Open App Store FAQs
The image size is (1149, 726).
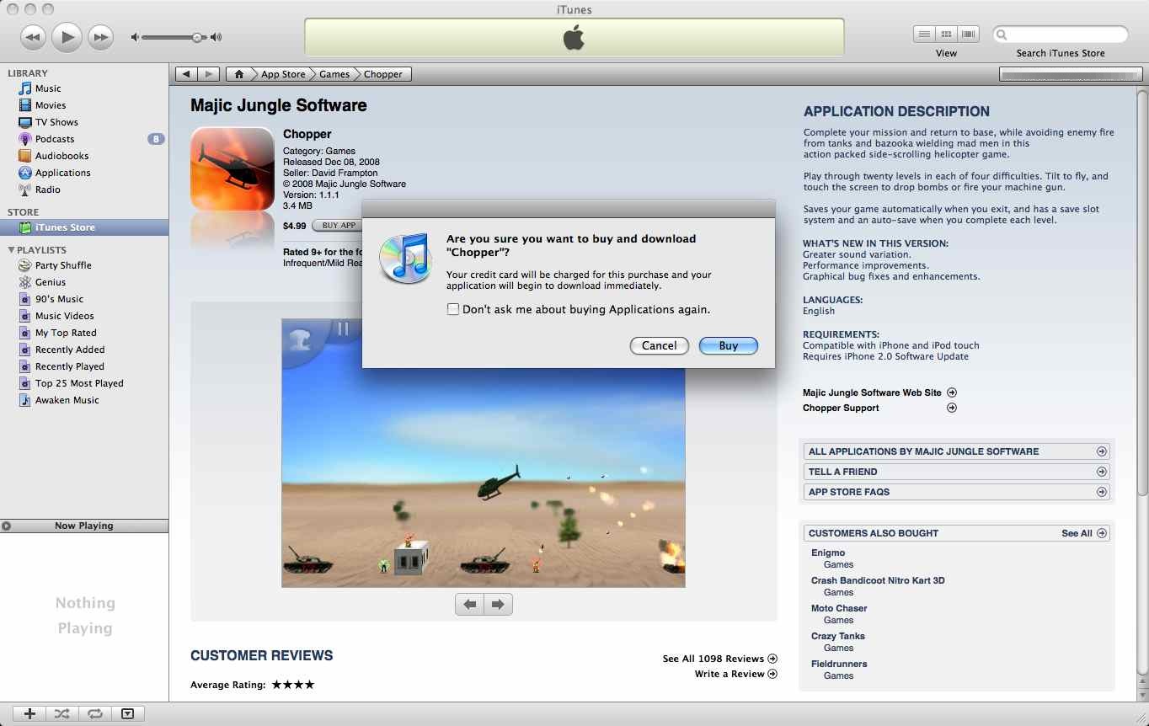957,492
